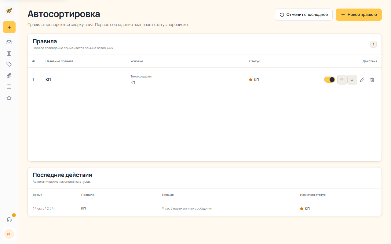Screen dimensions: 391x244
Task: Open the star favorites icon in sidebar
Action: (9, 98)
